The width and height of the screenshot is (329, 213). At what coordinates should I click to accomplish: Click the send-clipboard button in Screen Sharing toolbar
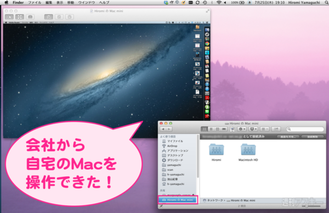click(70, 17)
